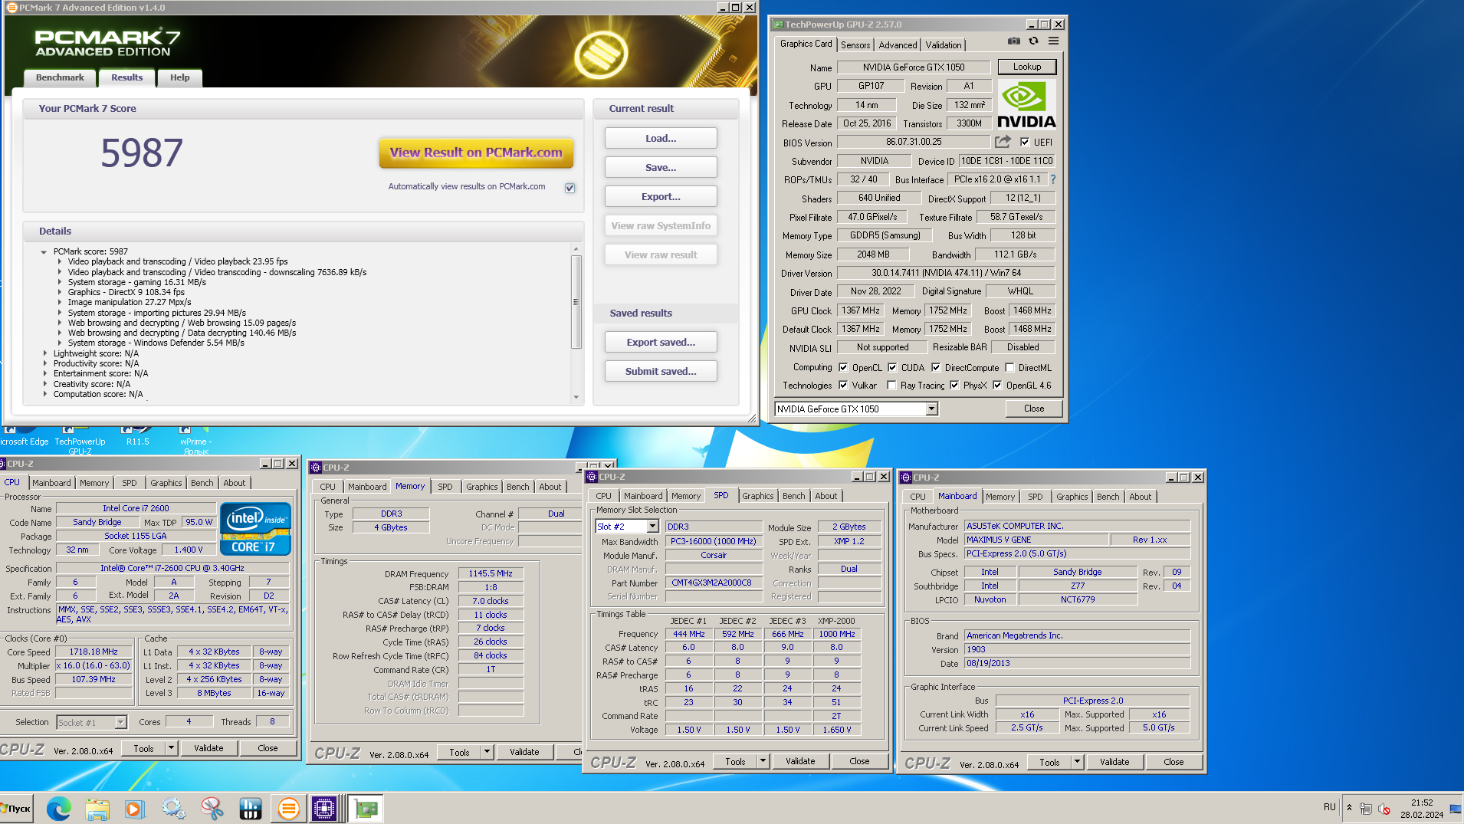
Task: Open the Snipping Tool scissors icon in taskbar
Action: [x=212, y=809]
